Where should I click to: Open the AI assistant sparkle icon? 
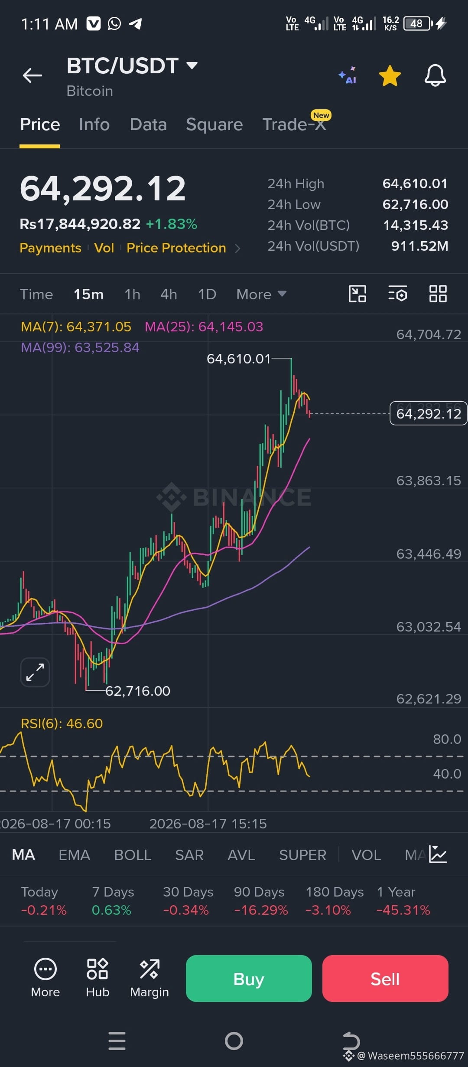tap(348, 75)
